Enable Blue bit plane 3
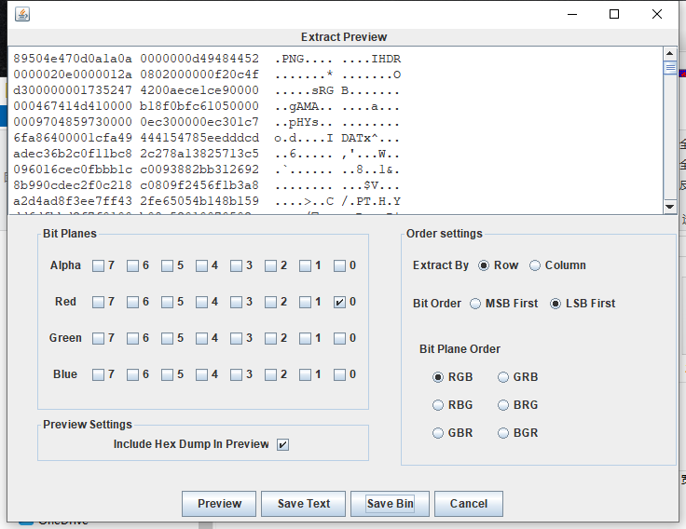This screenshot has height=529, width=686. pos(236,374)
